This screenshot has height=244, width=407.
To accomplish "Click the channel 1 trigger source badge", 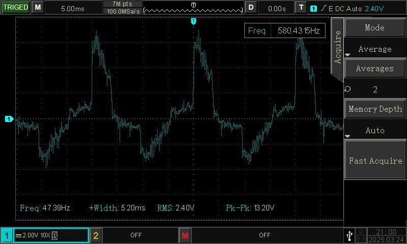I will [313, 9].
